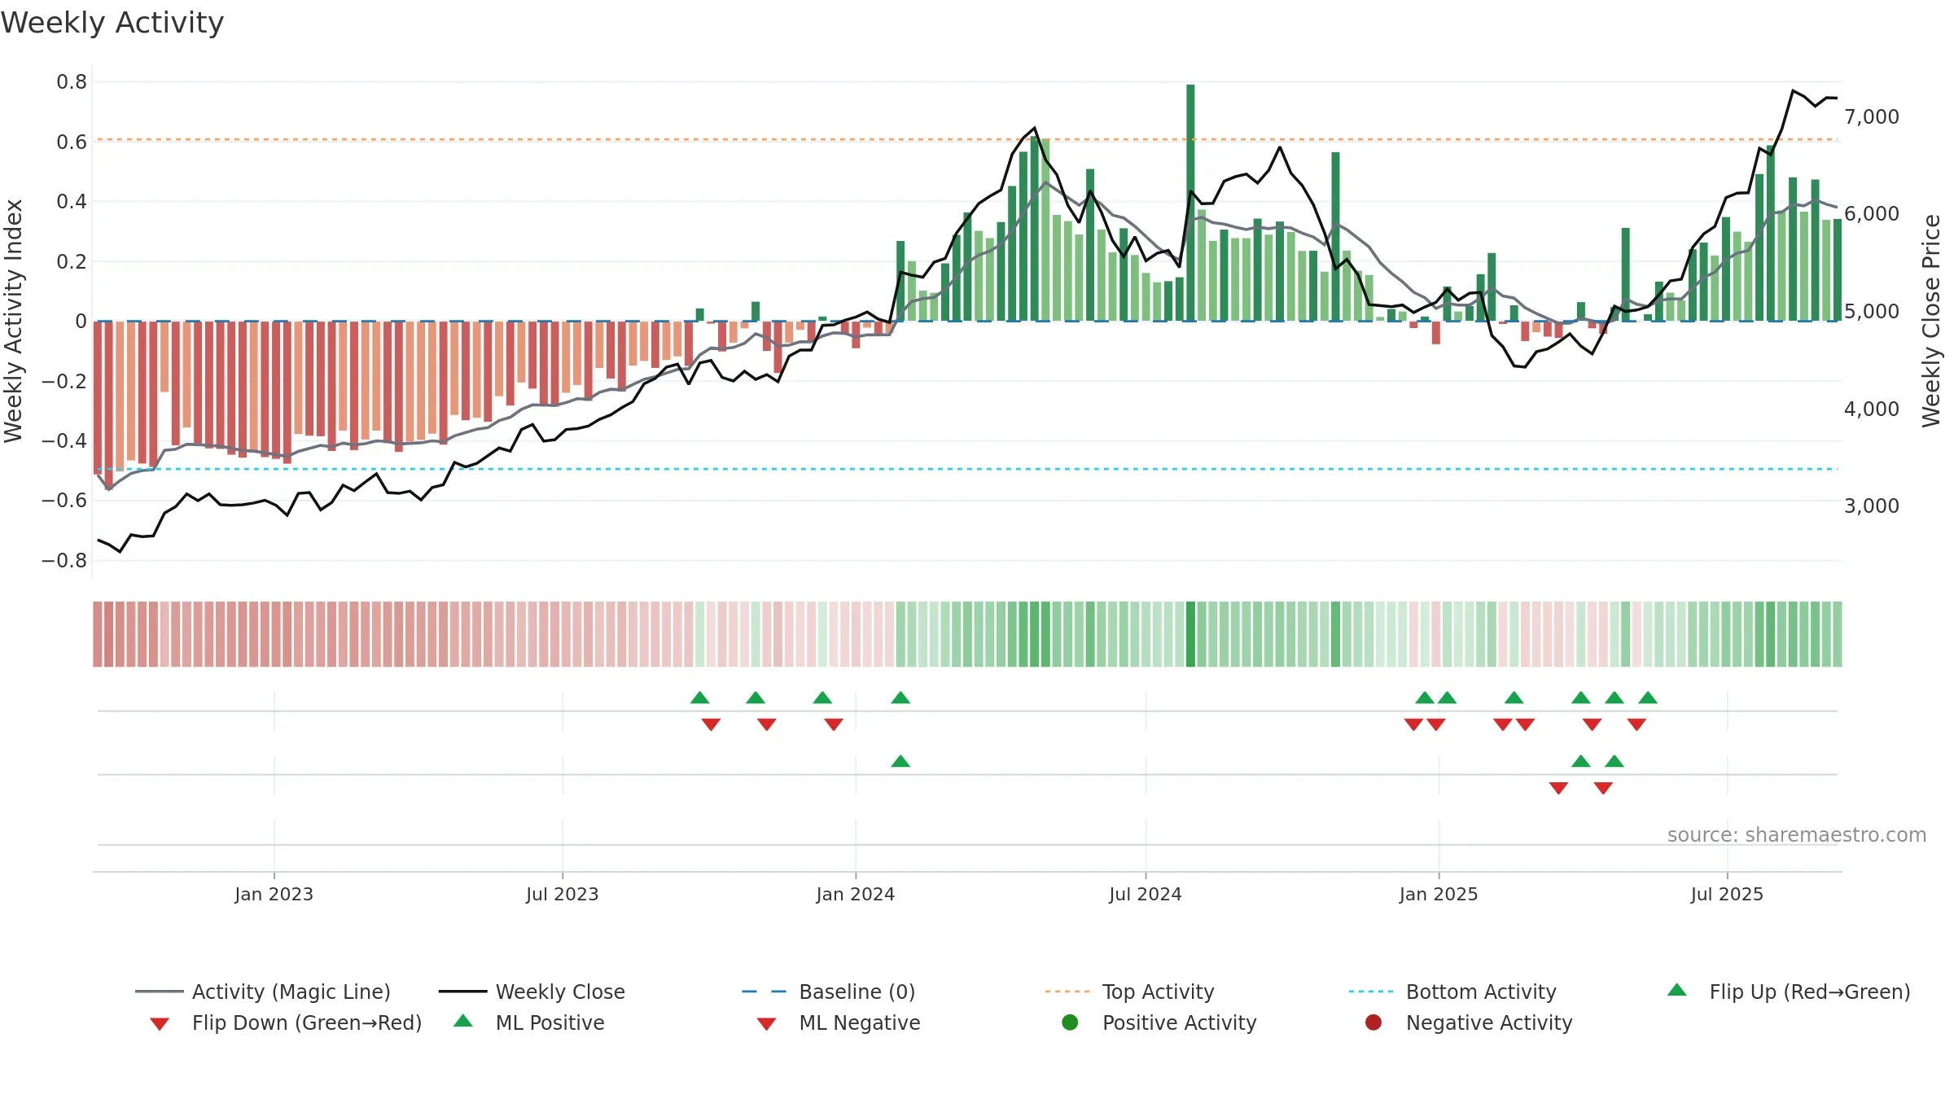The width and height of the screenshot is (1954, 1099).
Task: Click the 7,000 price axis label
Action: click(x=1872, y=116)
